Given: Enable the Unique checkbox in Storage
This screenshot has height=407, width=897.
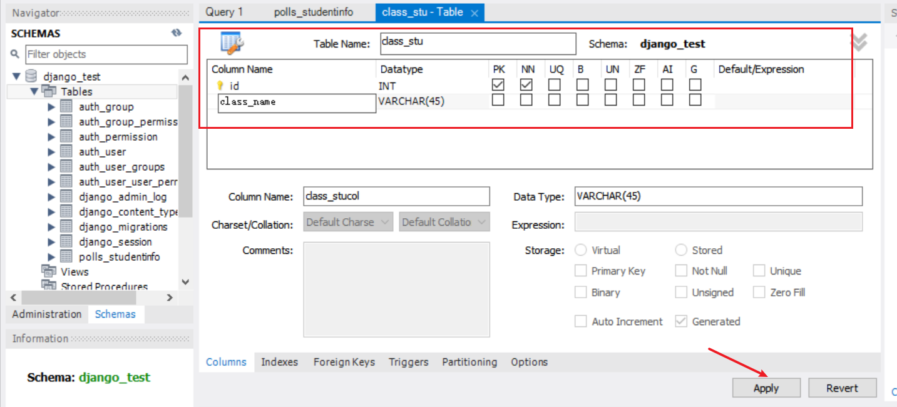Looking at the screenshot, I should coord(759,271).
